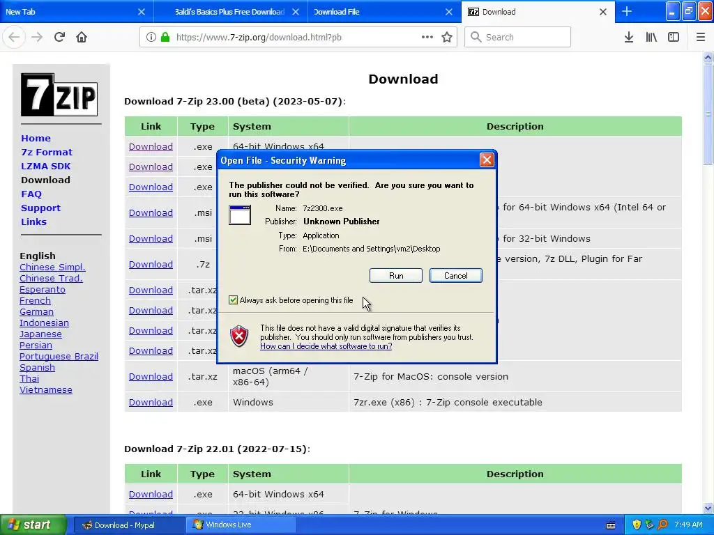Open the Links sidebar link
Screen dimensions: 714x535
[33, 222]
